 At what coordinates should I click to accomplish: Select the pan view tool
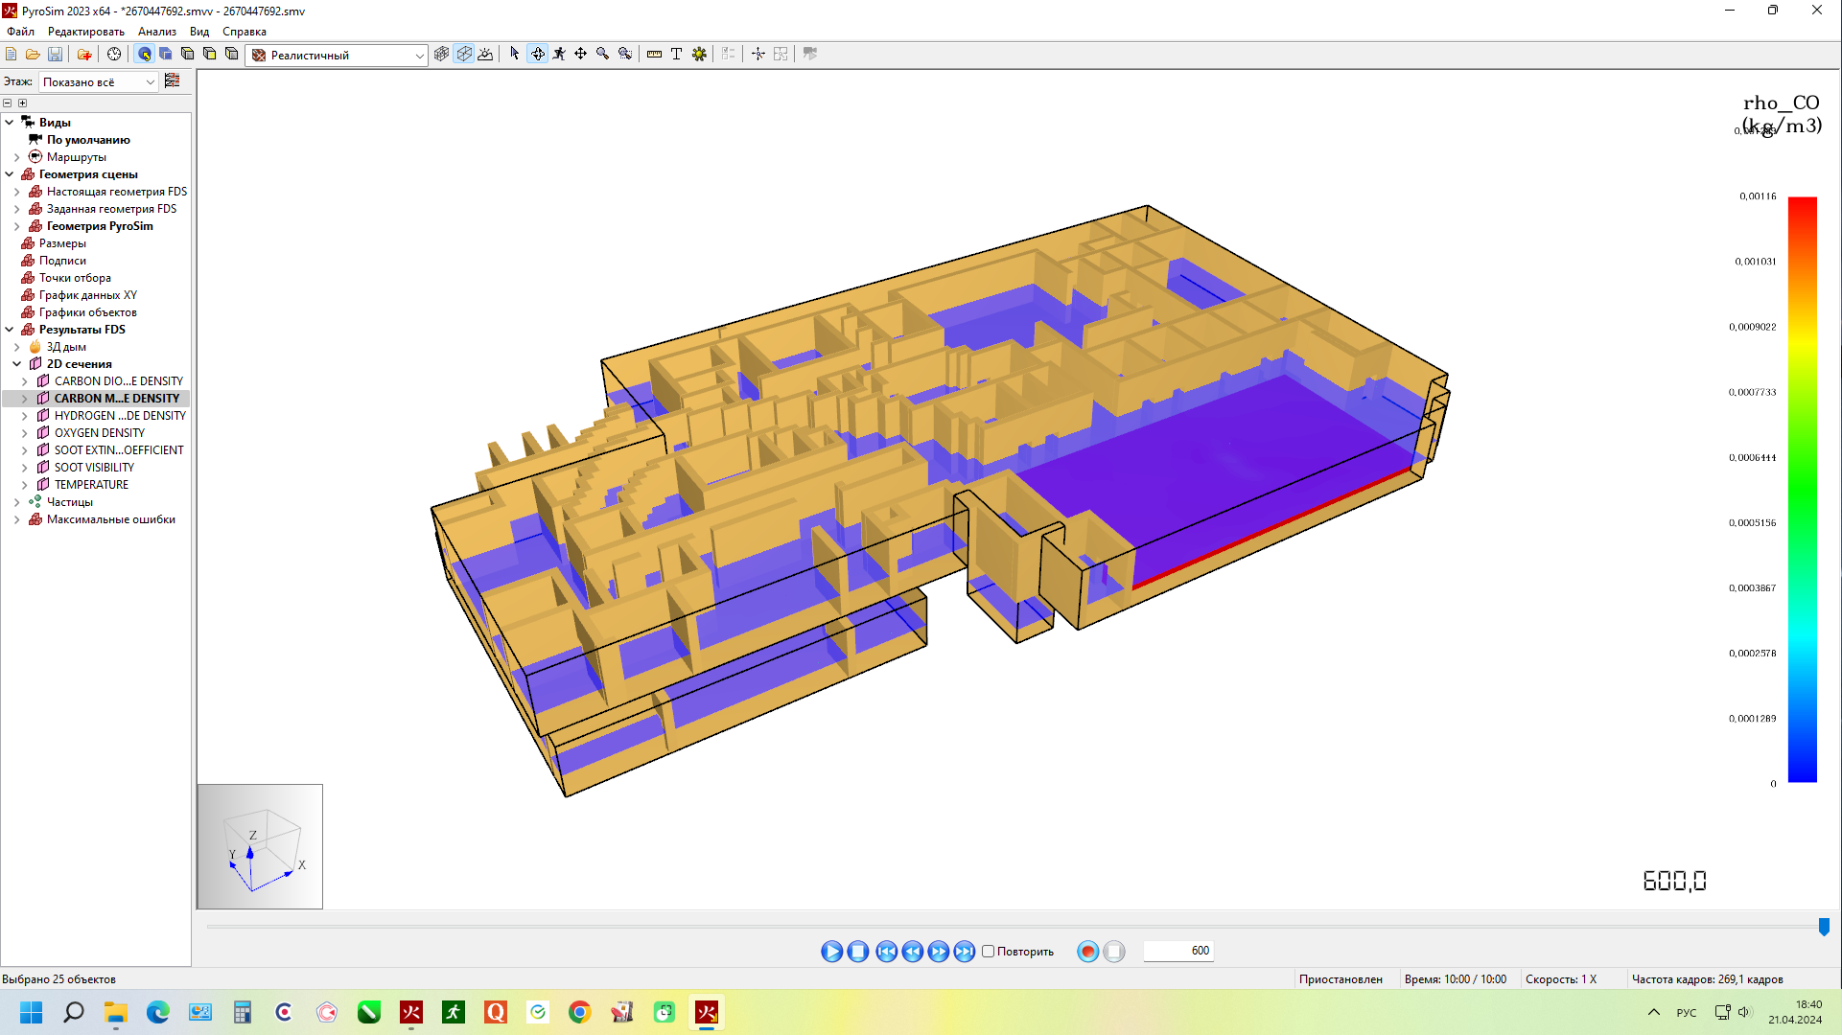tap(581, 55)
